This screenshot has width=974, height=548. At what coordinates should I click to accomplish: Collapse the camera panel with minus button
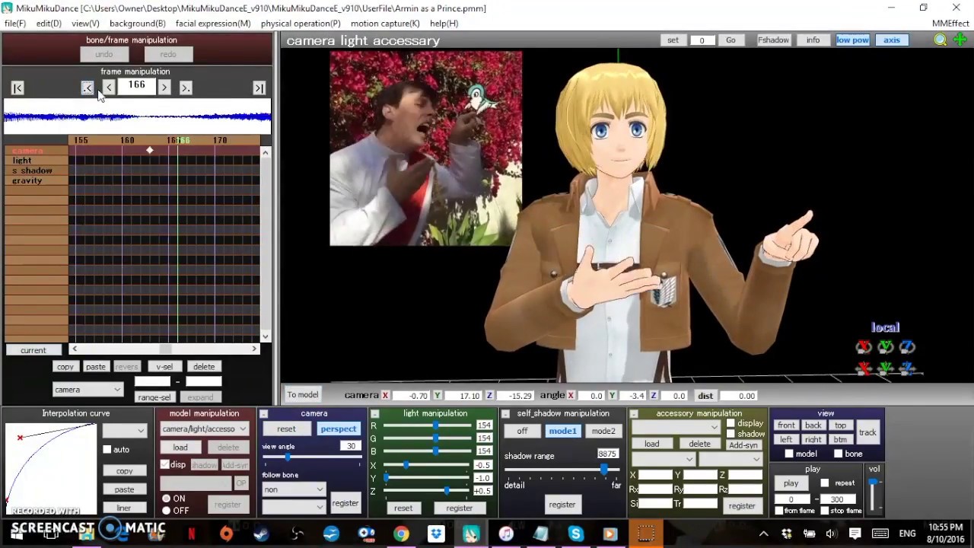click(264, 414)
